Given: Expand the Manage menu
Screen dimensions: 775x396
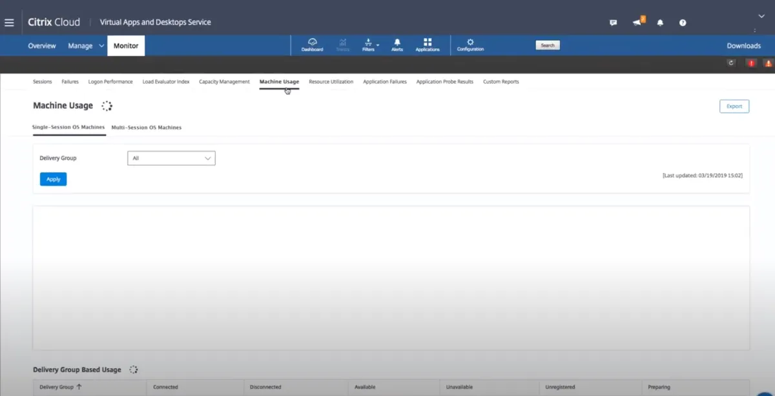Looking at the screenshot, I should pyautogui.click(x=86, y=46).
